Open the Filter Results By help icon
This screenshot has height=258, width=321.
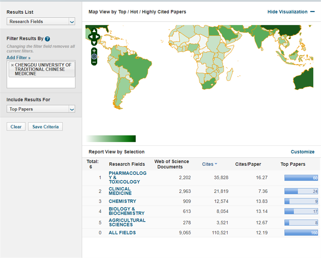pos(47,39)
